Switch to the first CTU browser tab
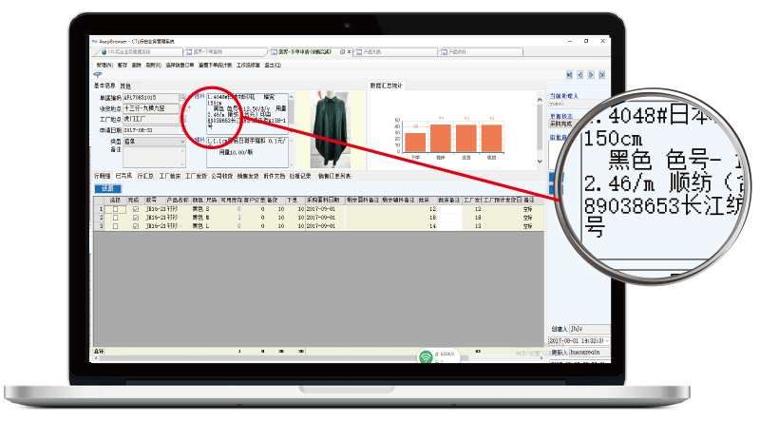 click(x=140, y=51)
